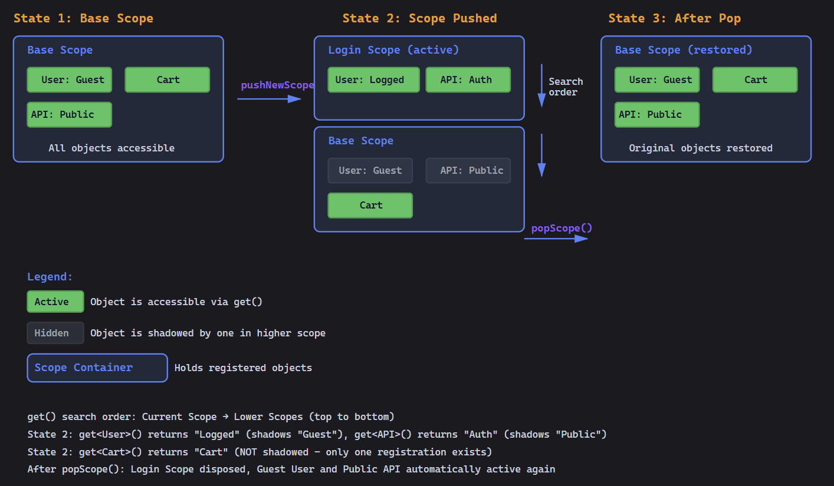This screenshot has width=834, height=486.
Task: Click the note line about get<Cart>() returning "Cart"
Action: point(260,452)
